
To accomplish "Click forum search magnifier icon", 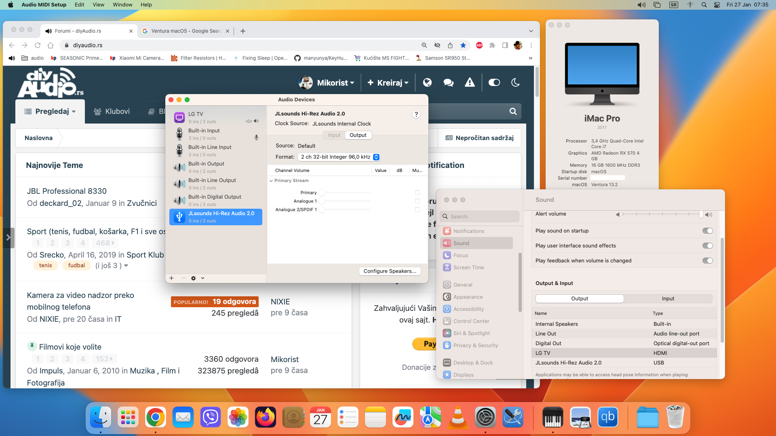I will (513, 111).
